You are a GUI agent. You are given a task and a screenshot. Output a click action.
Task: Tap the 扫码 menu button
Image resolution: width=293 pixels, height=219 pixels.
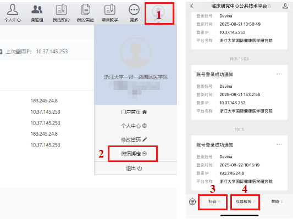point(213,201)
